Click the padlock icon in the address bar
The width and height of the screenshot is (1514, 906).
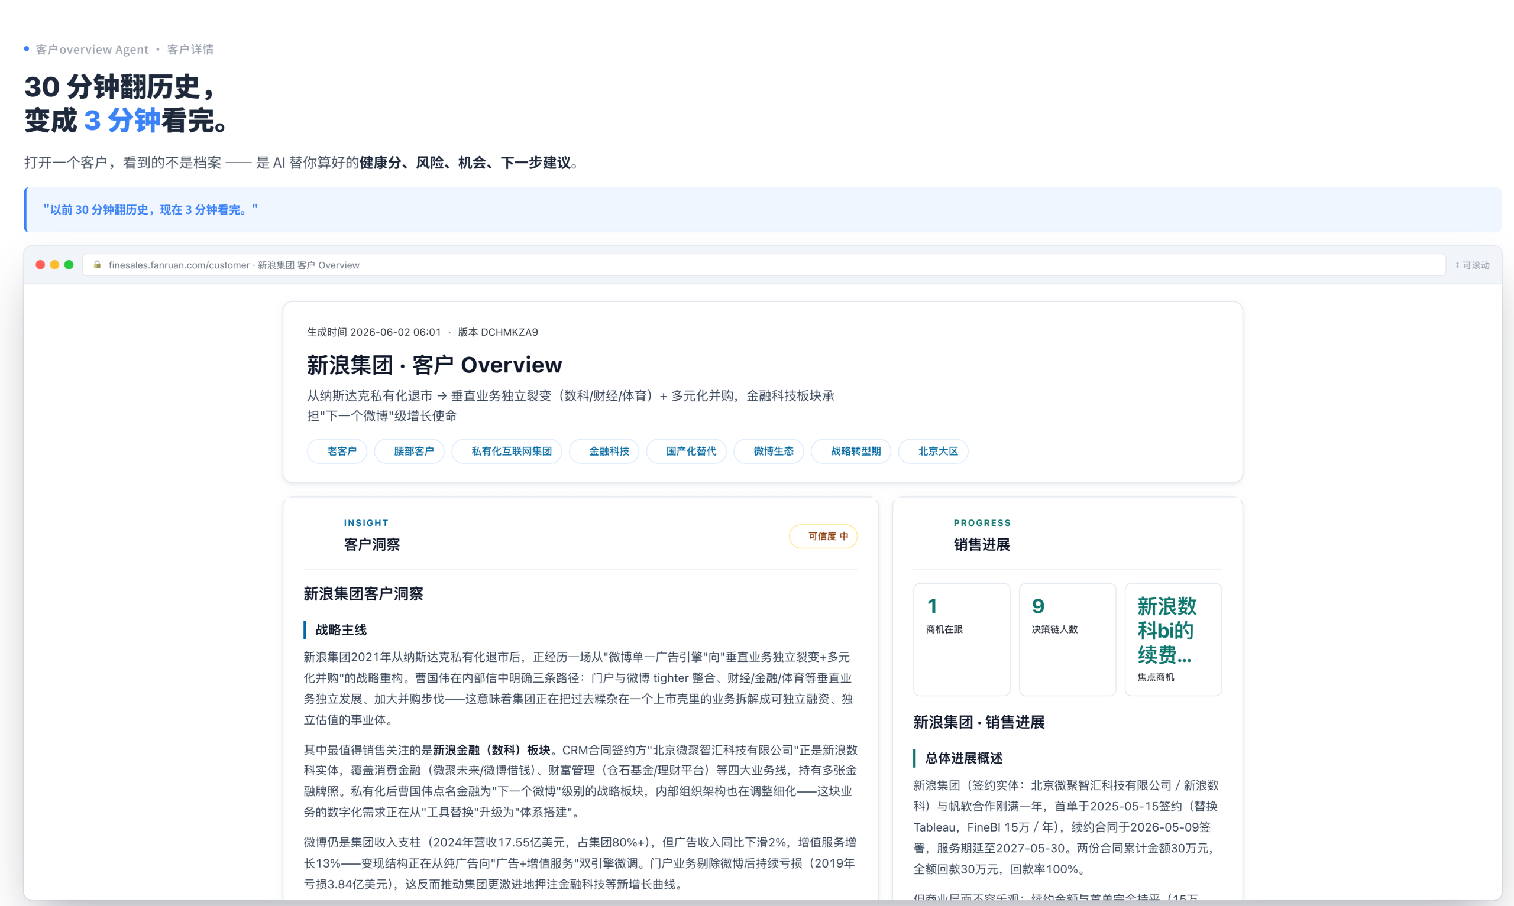(x=97, y=265)
